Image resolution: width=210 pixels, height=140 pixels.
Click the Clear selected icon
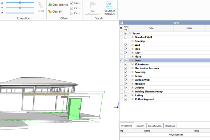click(x=50, y=5)
